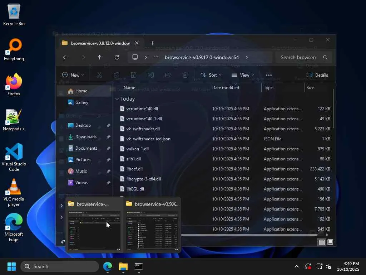Screen dimensions: 366x275
Task: Go back in File Explorer
Action: [66, 57]
